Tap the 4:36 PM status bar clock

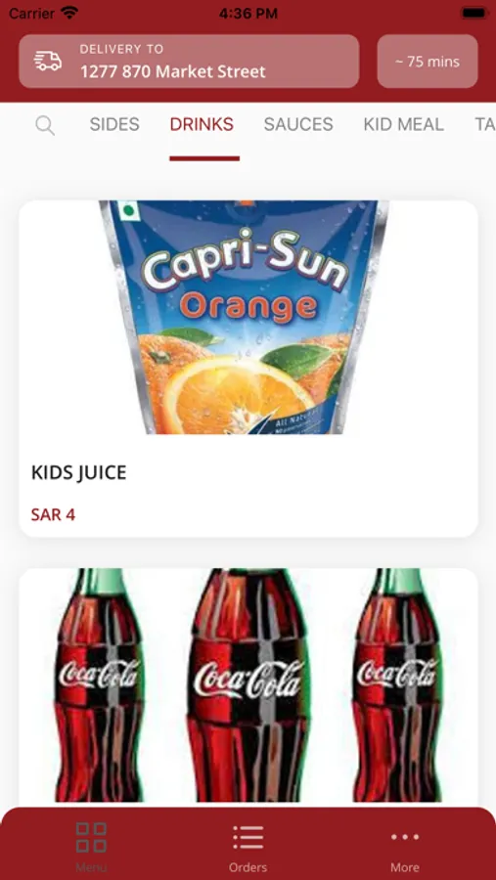point(248,13)
